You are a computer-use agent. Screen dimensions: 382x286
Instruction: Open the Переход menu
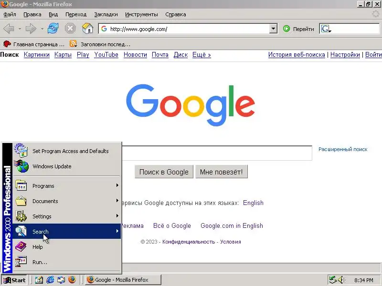click(76, 14)
